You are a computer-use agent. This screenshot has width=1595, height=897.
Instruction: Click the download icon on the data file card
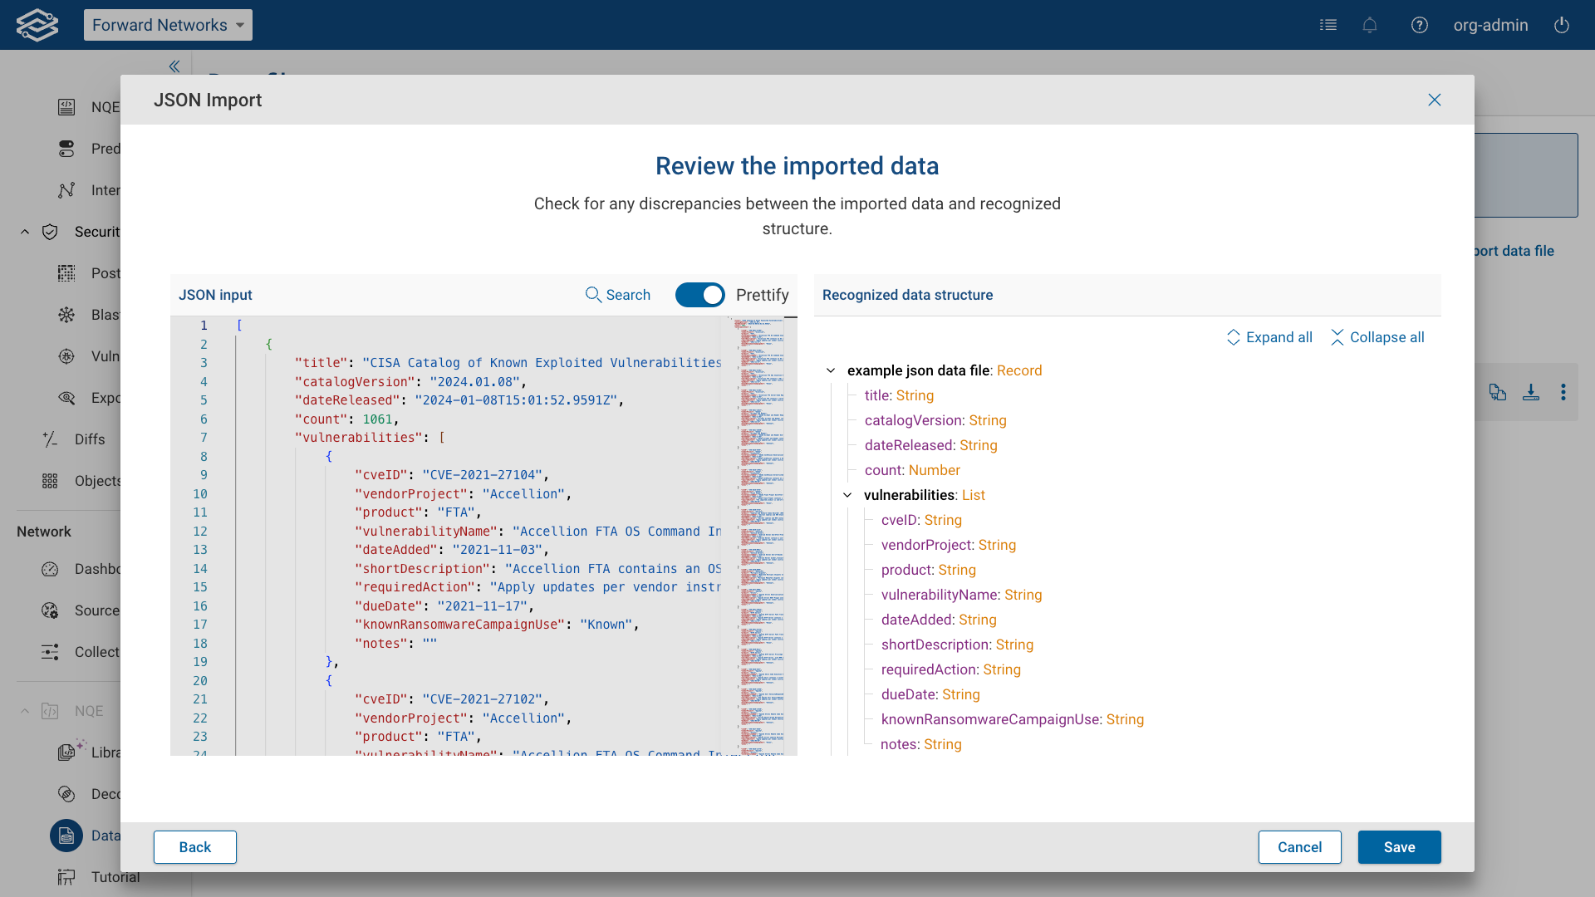(1531, 392)
